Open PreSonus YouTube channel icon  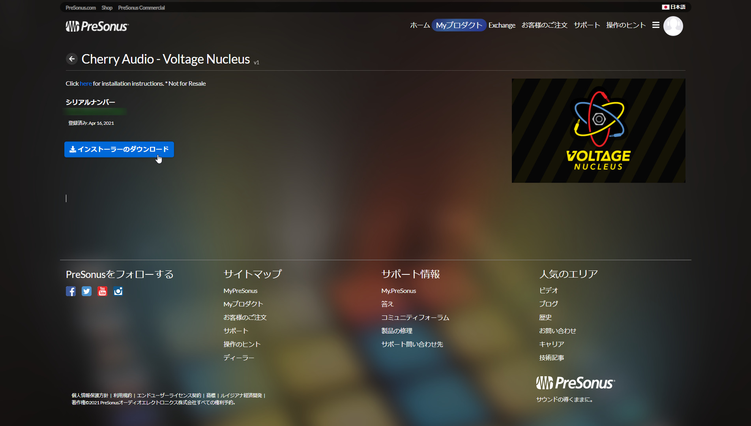(x=102, y=291)
